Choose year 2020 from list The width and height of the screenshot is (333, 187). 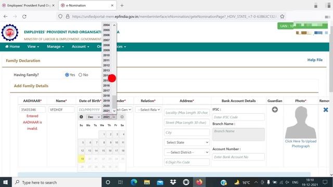(x=106, y=105)
